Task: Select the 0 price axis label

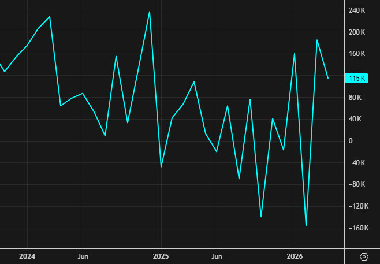Action: point(351,141)
